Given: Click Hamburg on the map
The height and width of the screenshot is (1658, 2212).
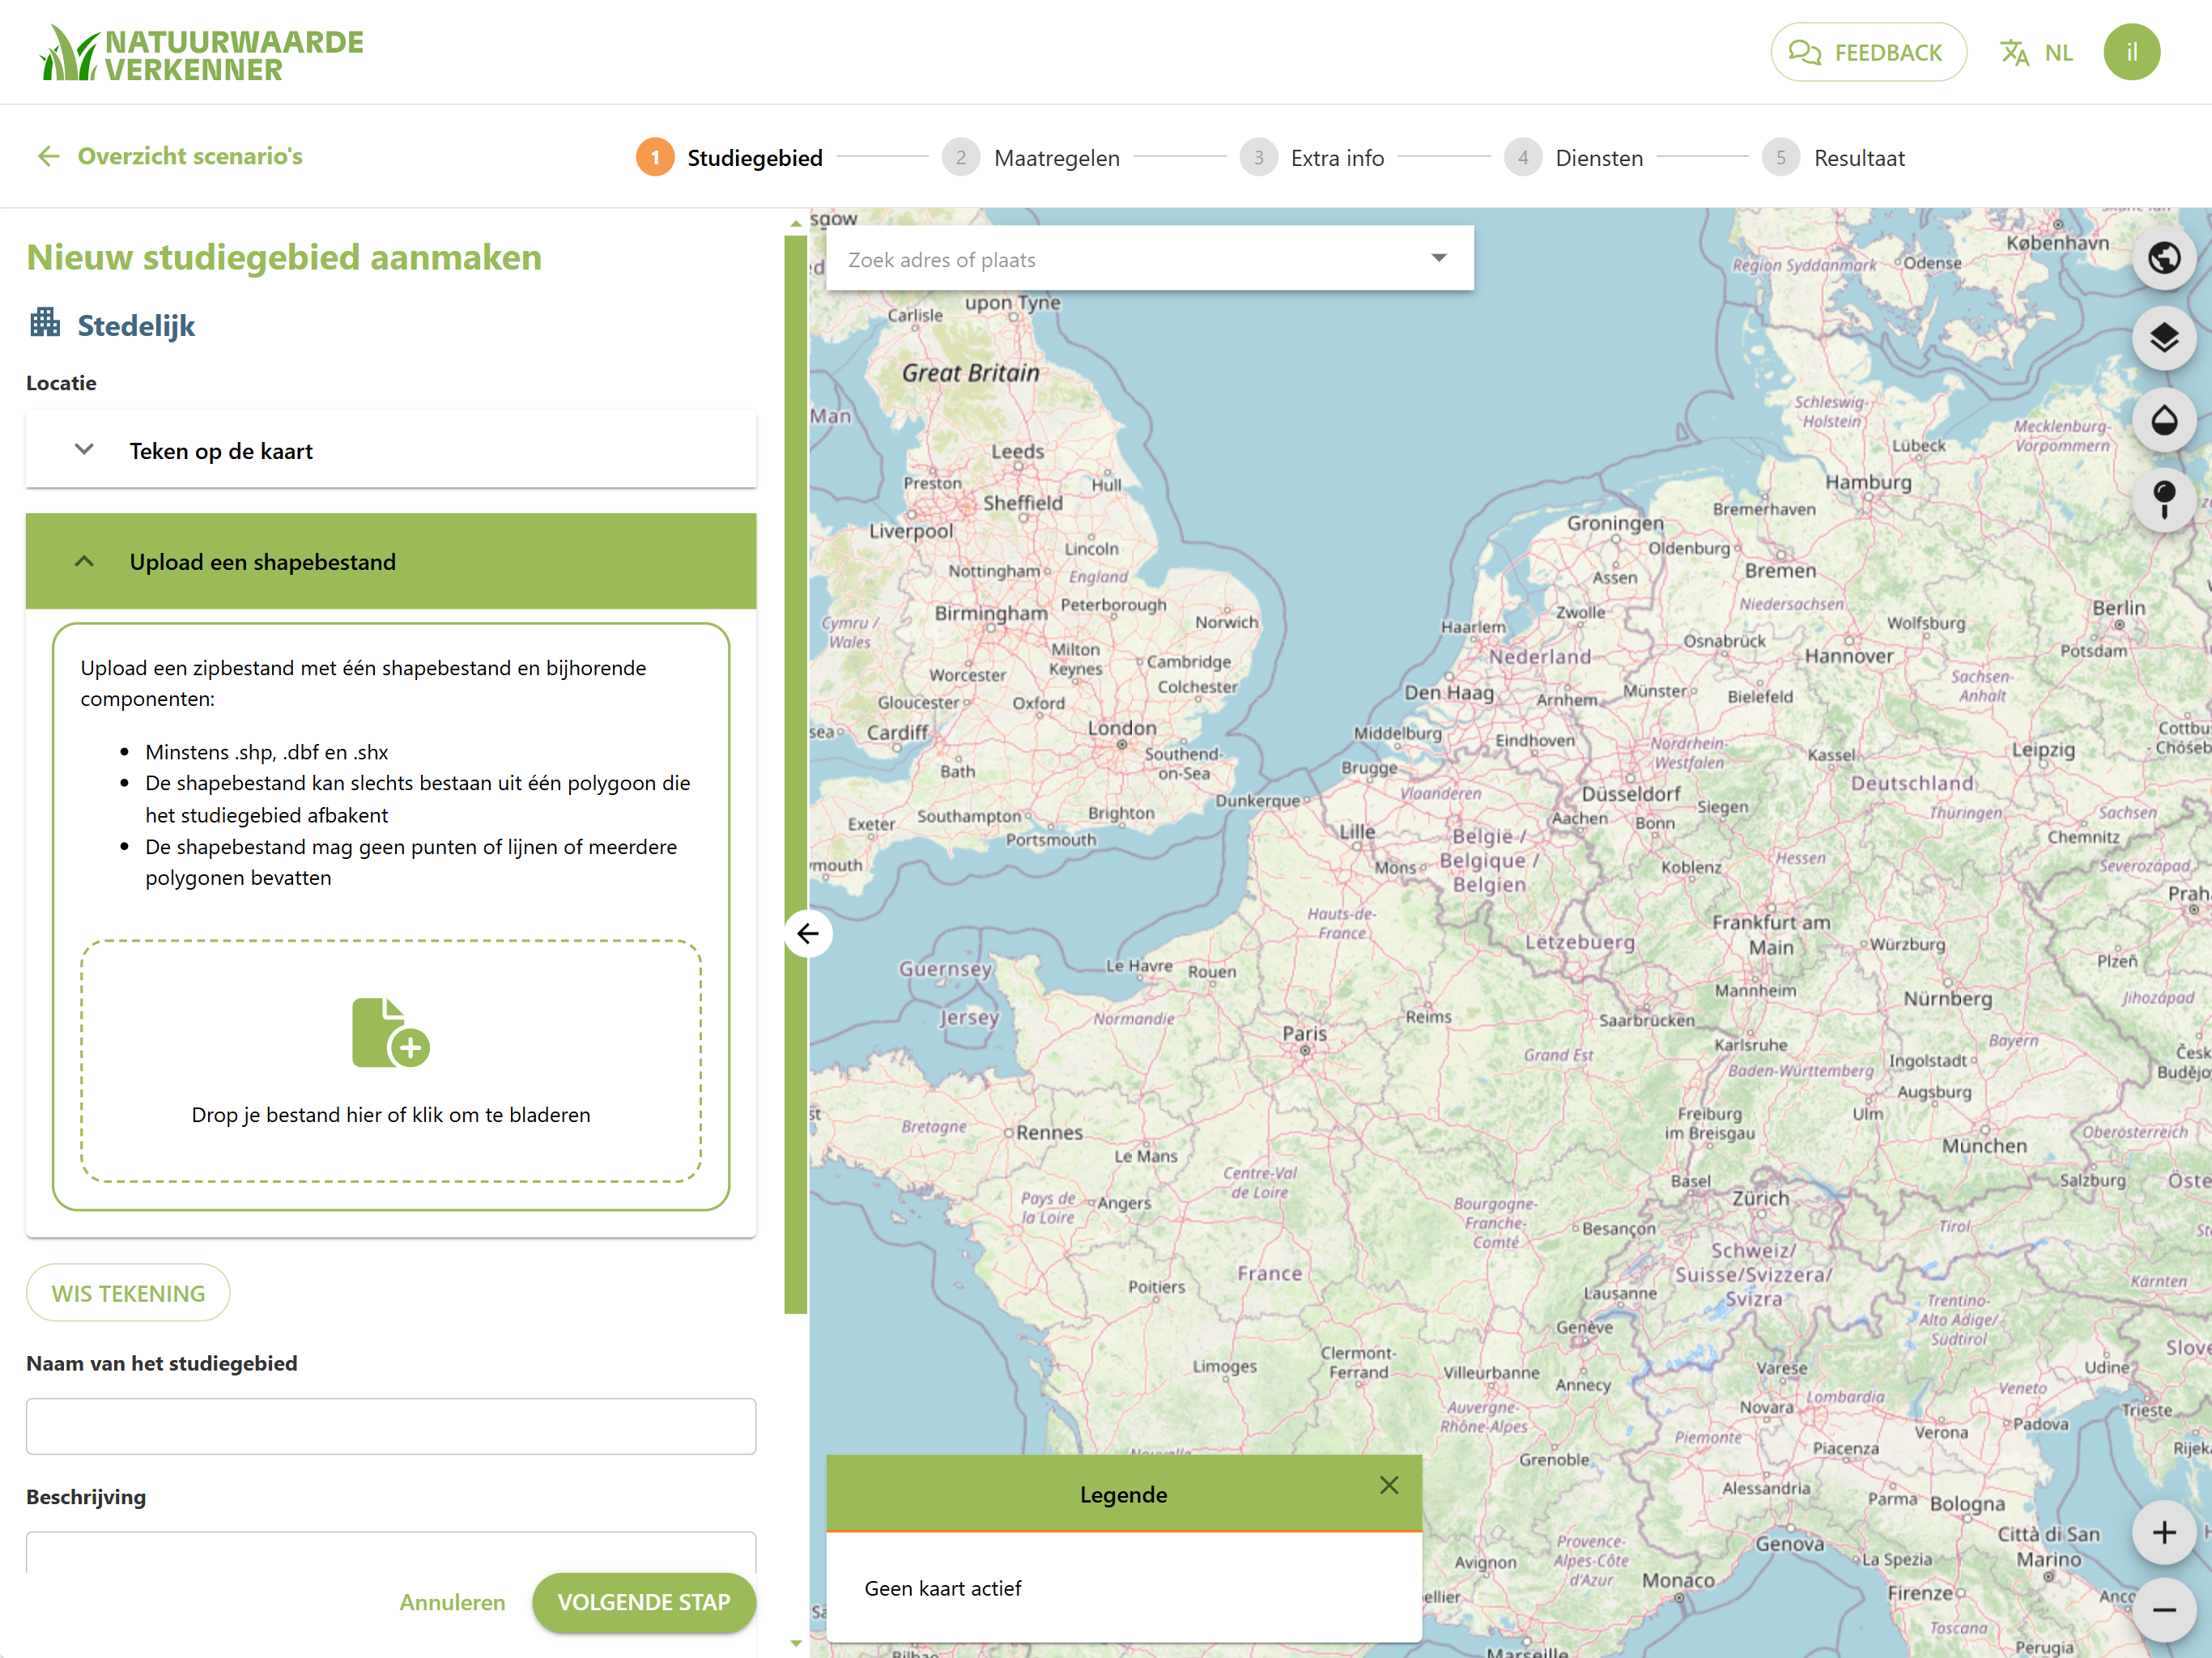Looking at the screenshot, I should click(x=1868, y=482).
